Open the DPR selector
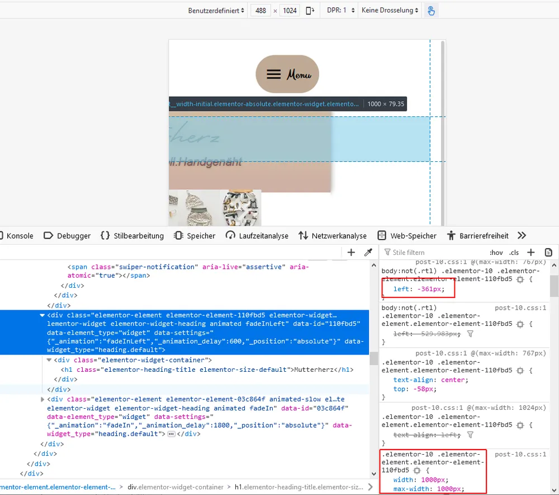 pyautogui.click(x=340, y=10)
